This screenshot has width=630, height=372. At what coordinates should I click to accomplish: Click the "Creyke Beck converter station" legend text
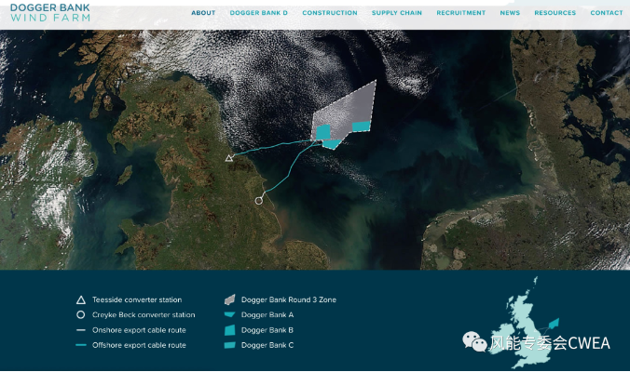point(144,315)
